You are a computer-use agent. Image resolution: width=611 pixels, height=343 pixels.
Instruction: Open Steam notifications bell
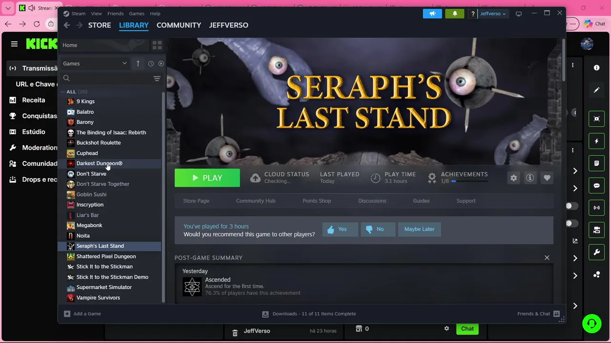click(x=454, y=13)
